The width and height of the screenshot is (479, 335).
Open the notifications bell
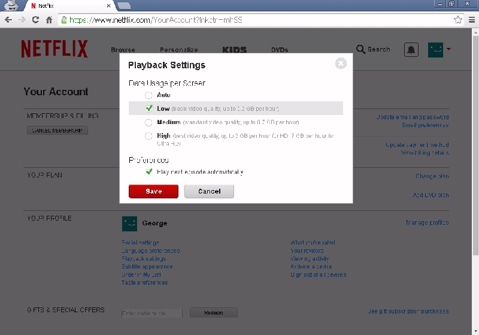pos(411,50)
